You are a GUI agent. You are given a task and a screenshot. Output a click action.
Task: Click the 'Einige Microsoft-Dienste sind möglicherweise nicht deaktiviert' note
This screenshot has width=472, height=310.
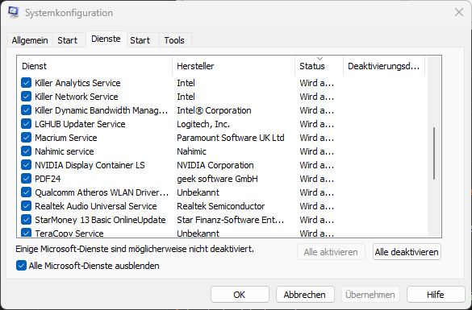point(135,249)
